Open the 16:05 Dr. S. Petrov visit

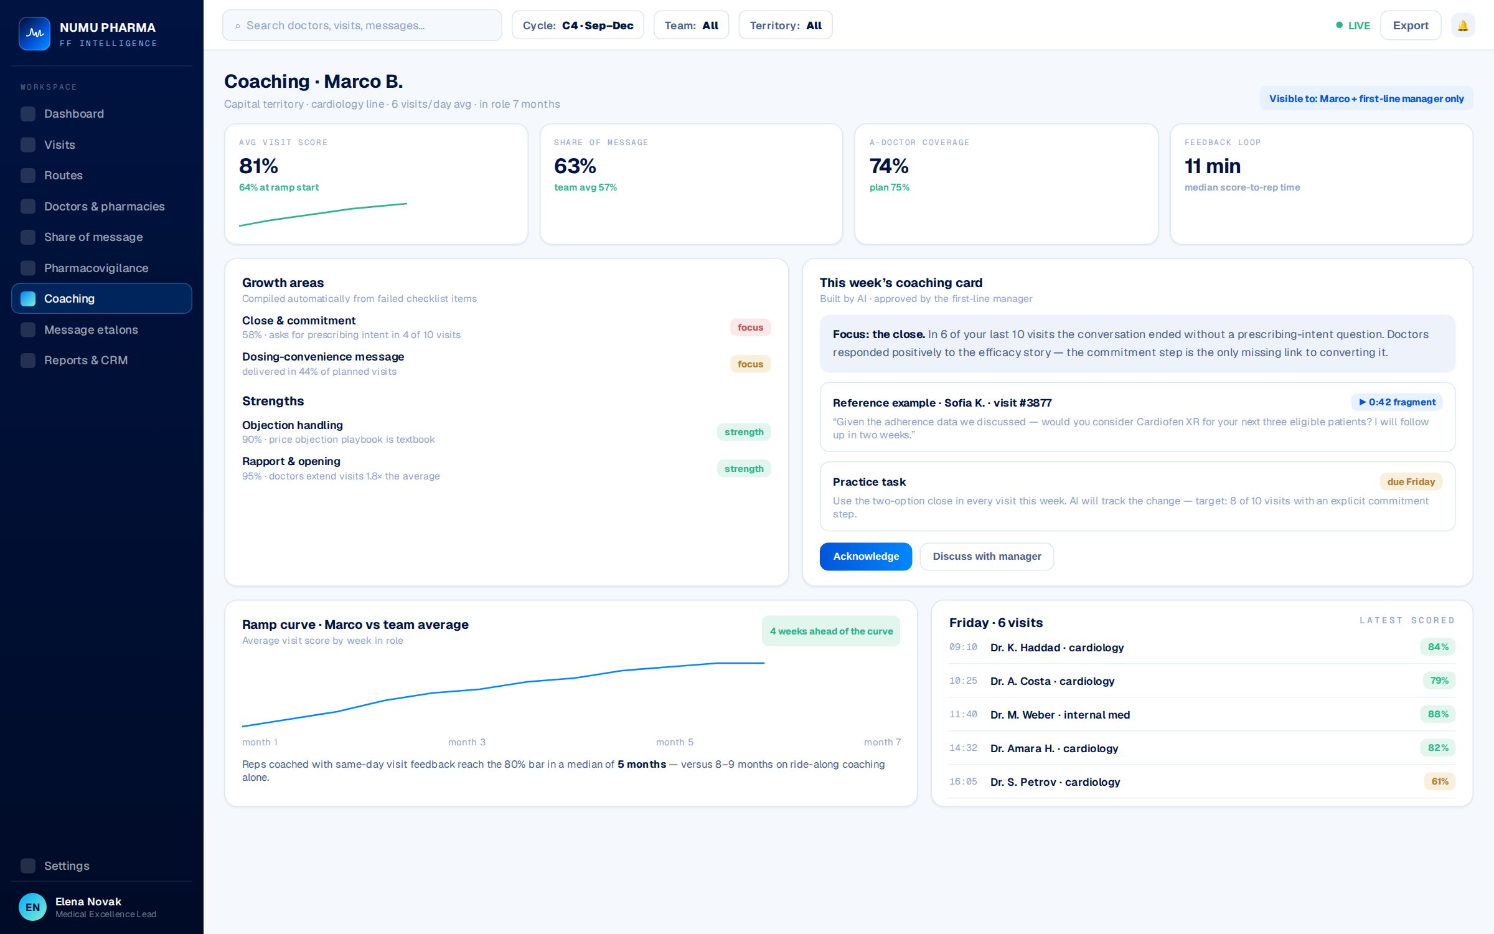(1202, 782)
